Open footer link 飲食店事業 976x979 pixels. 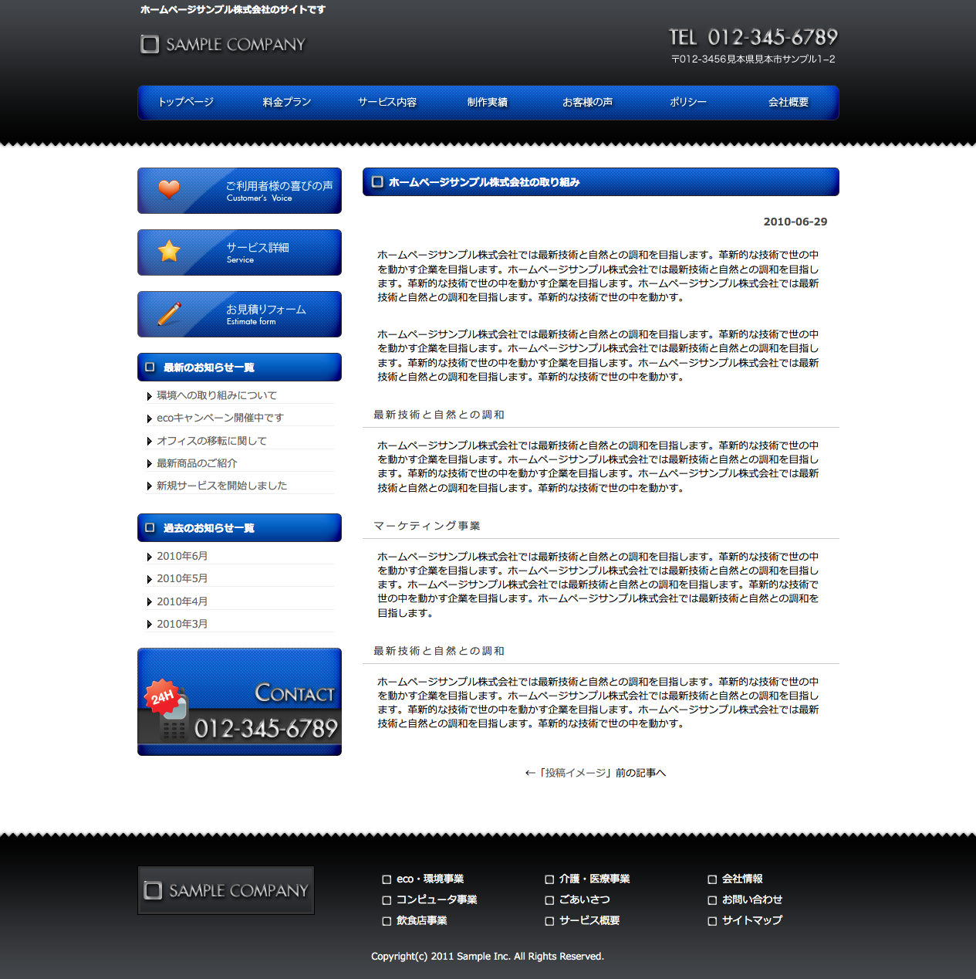[422, 921]
